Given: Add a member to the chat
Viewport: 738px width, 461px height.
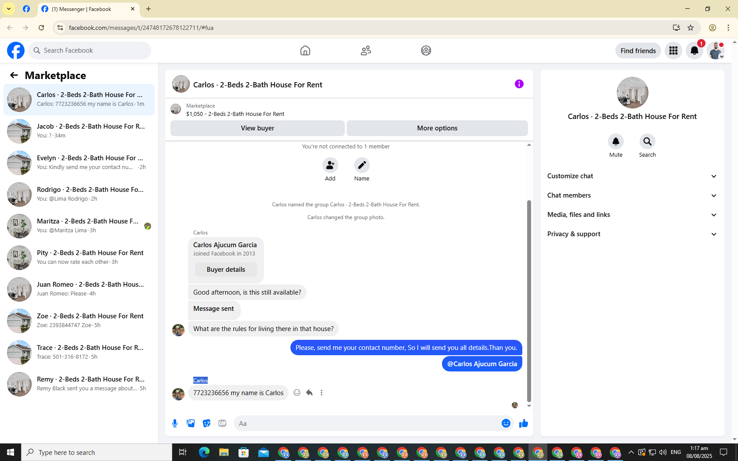Looking at the screenshot, I should click(x=330, y=165).
